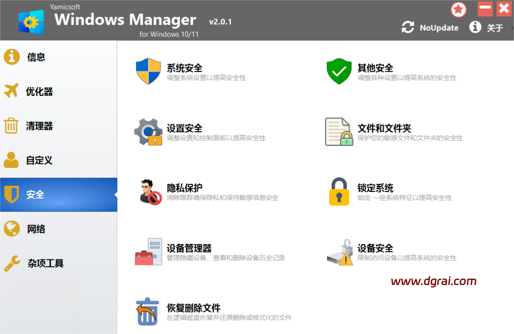Go to the 清理器 sidebar section
This screenshot has height=334, width=514.
(x=39, y=126)
